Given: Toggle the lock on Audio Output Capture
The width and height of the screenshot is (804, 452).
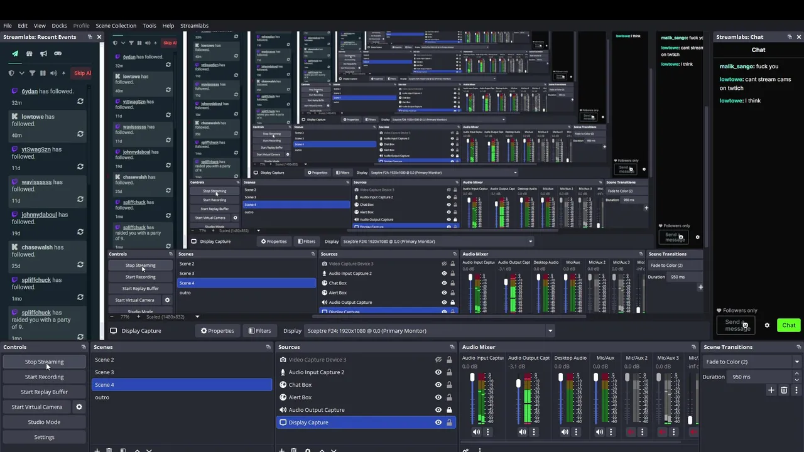Looking at the screenshot, I should coord(449,410).
